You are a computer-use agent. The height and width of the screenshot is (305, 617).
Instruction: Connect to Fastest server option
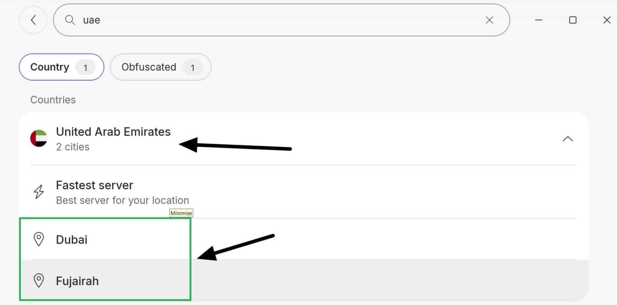303,192
